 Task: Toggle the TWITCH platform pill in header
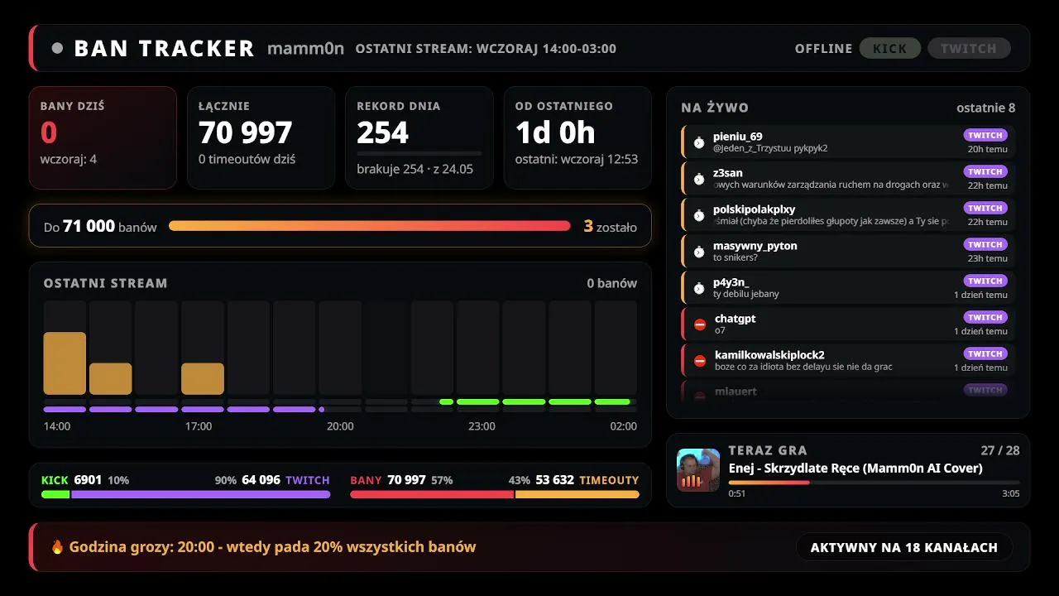pyautogui.click(x=969, y=48)
